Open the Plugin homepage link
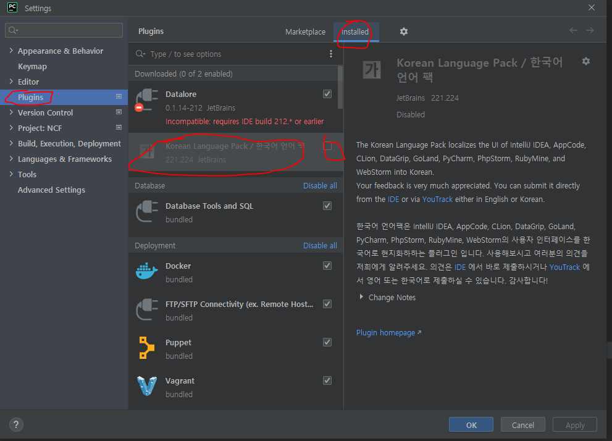This screenshot has width=612, height=441. point(385,332)
